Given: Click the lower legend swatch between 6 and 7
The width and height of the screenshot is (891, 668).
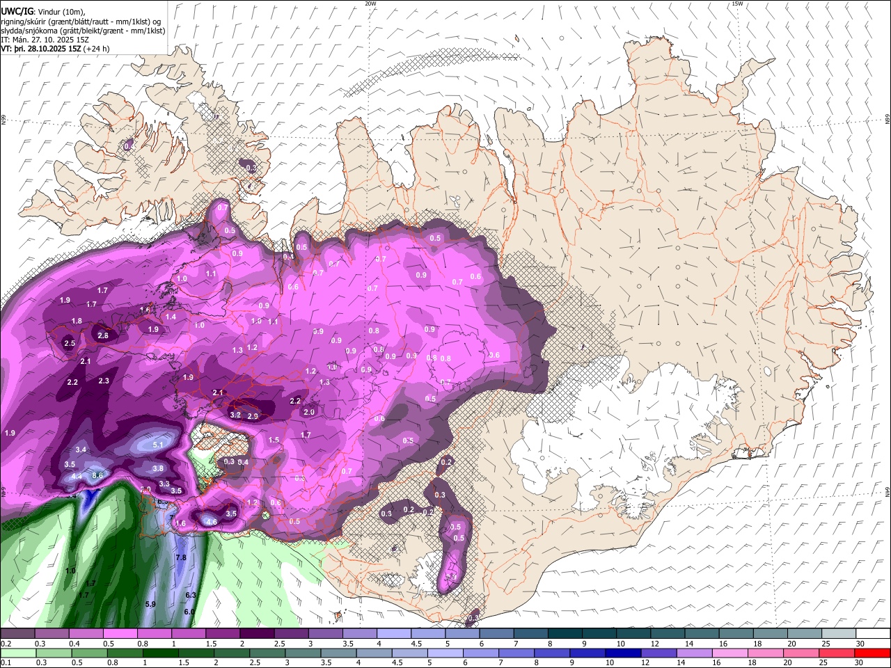Looking at the screenshot, I should (480, 653).
